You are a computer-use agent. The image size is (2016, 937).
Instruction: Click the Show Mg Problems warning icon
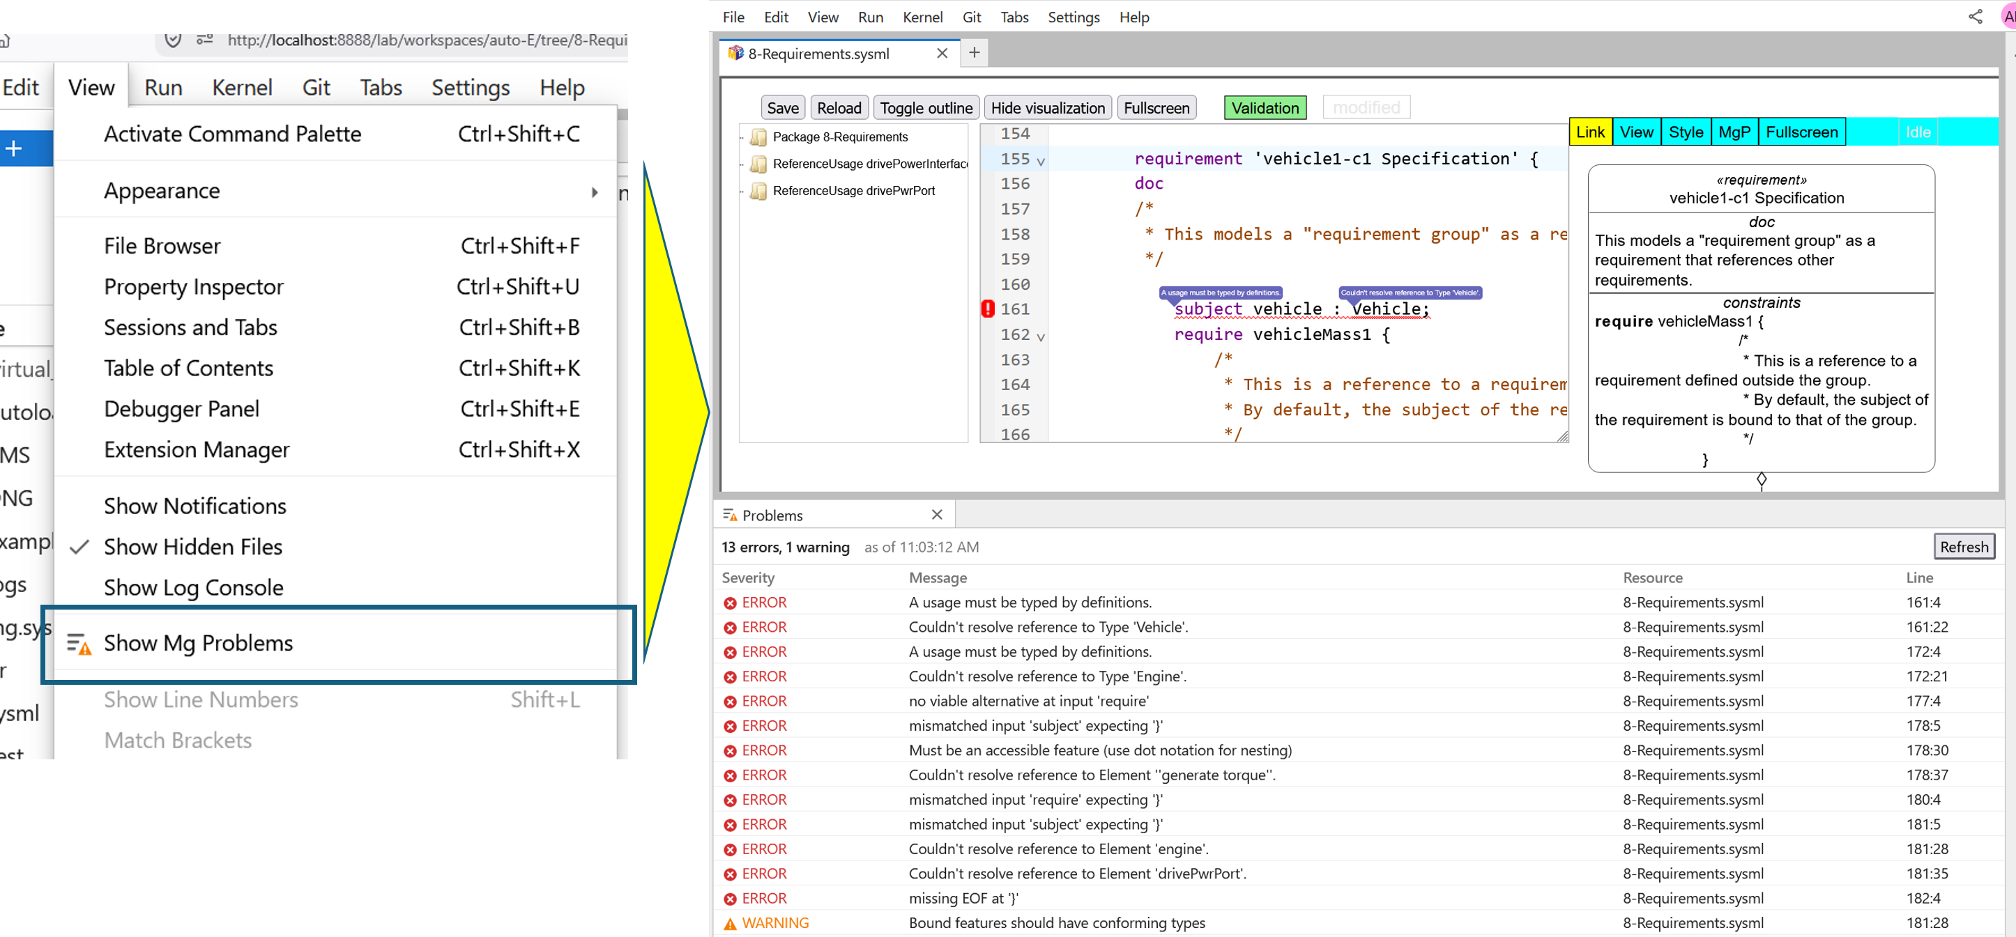[x=79, y=644]
